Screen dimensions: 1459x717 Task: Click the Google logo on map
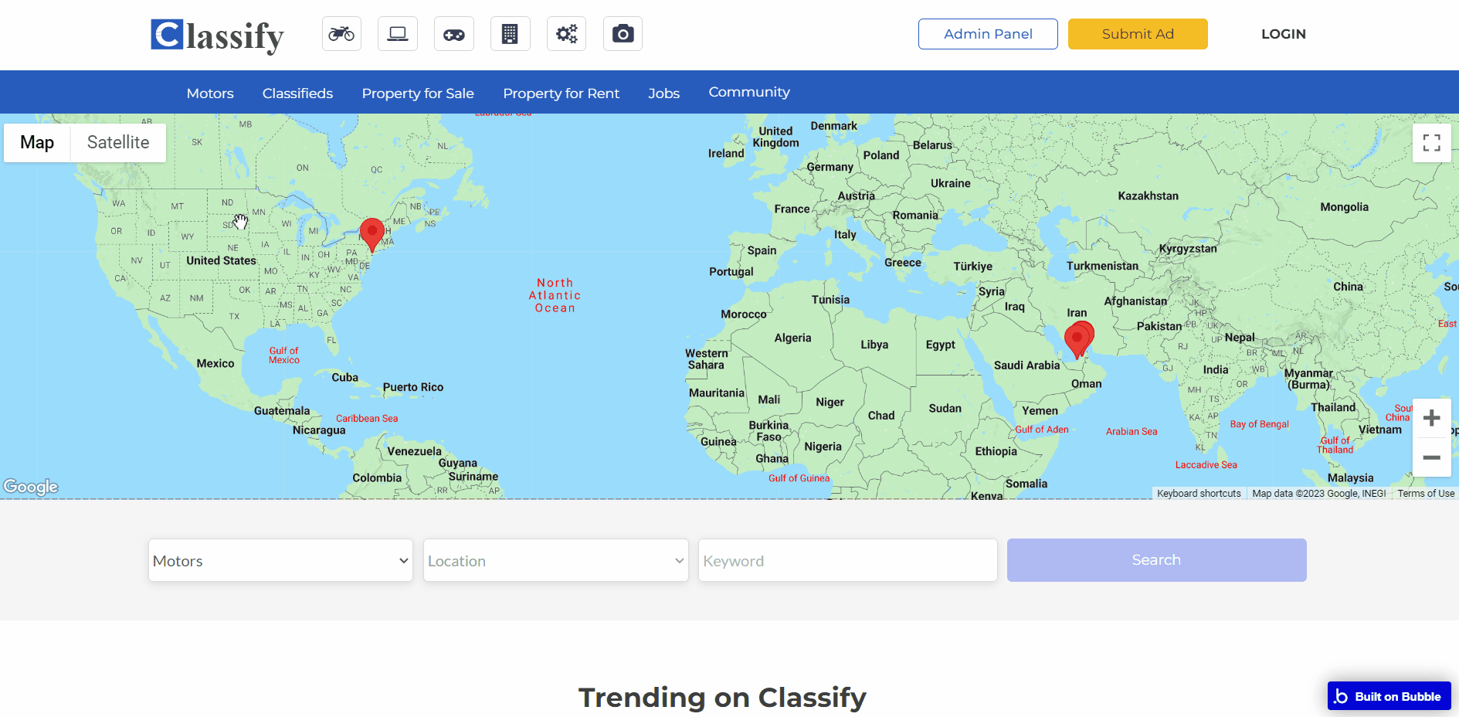point(31,487)
